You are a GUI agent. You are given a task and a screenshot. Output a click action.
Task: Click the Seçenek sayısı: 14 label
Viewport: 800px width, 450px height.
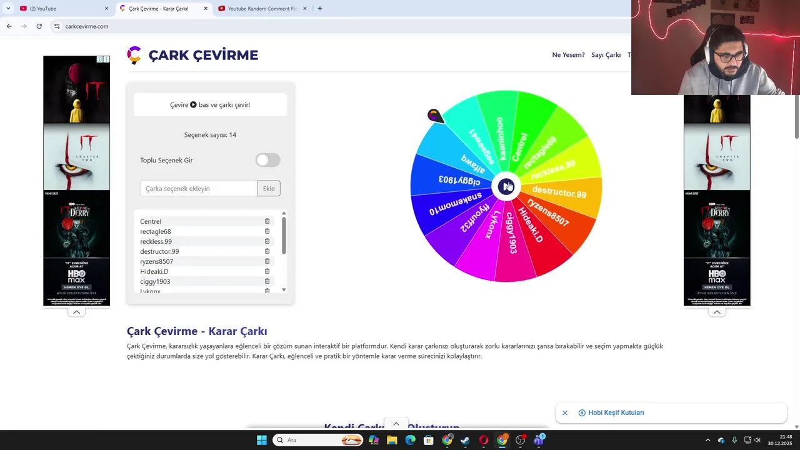[210, 135]
